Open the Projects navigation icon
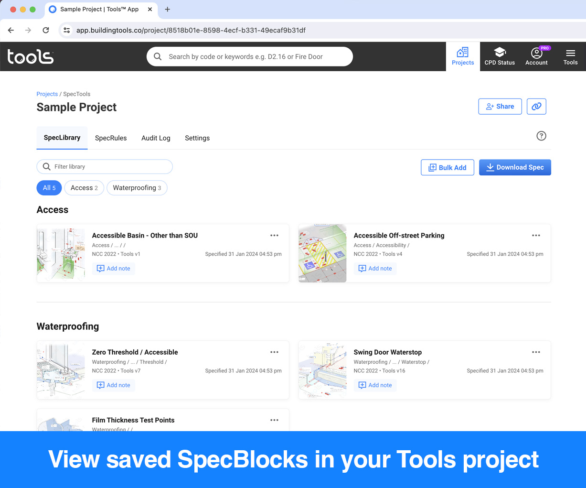Screen dimensions: 586x488 click(462, 53)
